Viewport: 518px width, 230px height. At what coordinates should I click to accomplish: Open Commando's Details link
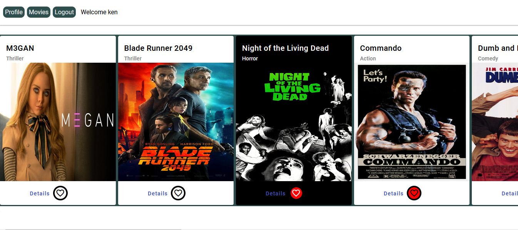(393, 193)
